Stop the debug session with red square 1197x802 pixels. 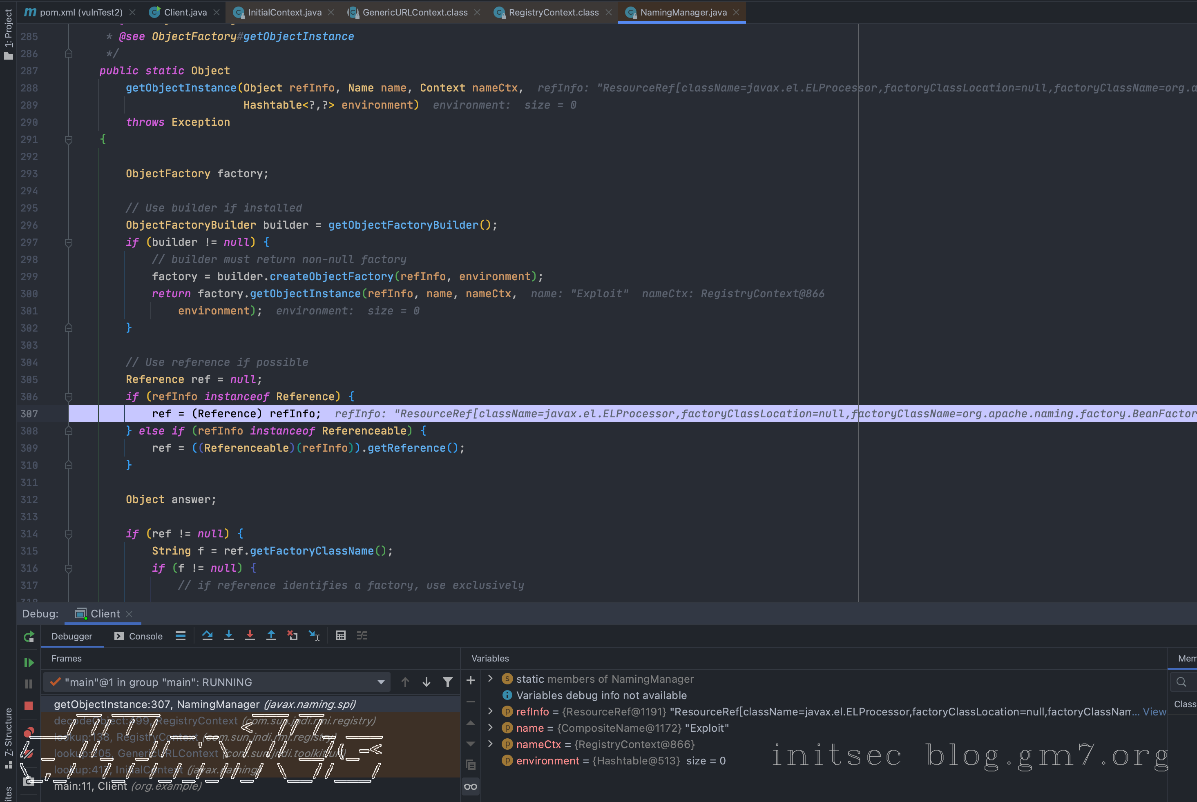tap(29, 706)
